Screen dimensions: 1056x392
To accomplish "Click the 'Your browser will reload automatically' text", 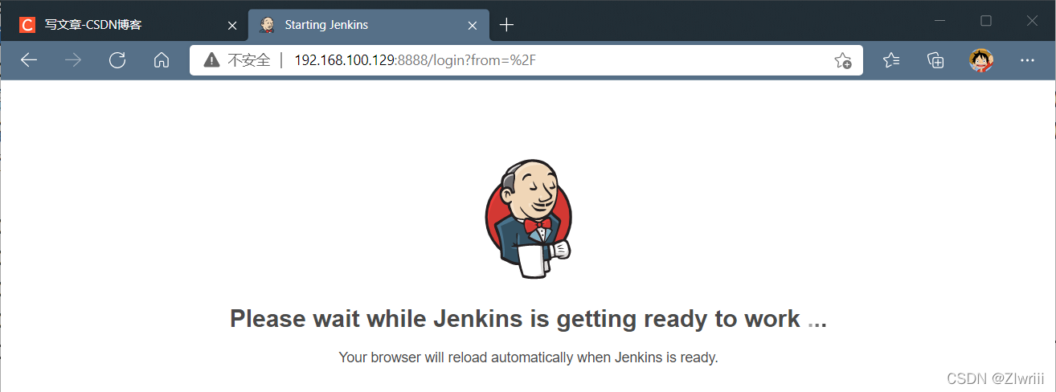I will 528,357.
